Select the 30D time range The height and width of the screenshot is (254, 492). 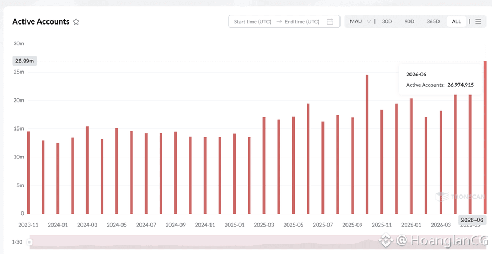tap(387, 21)
